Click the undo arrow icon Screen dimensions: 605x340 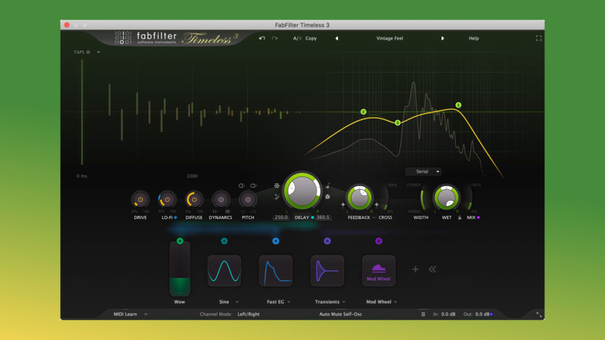[262, 38]
